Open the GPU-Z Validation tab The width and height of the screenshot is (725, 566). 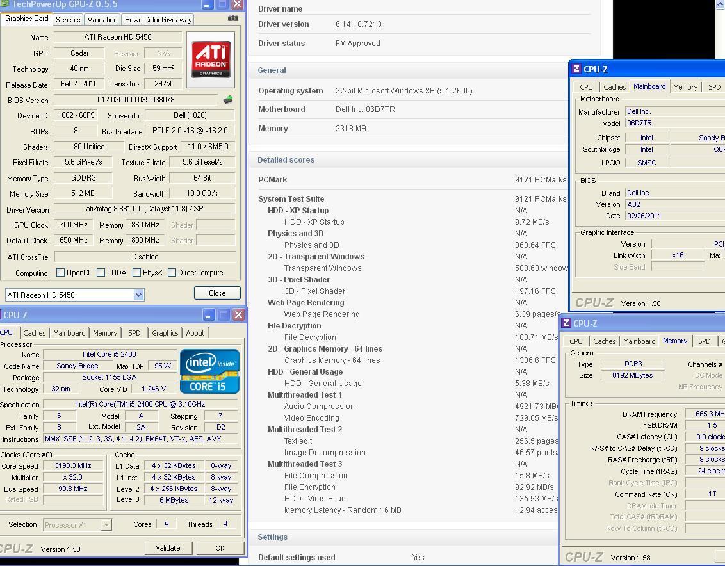[x=102, y=19]
